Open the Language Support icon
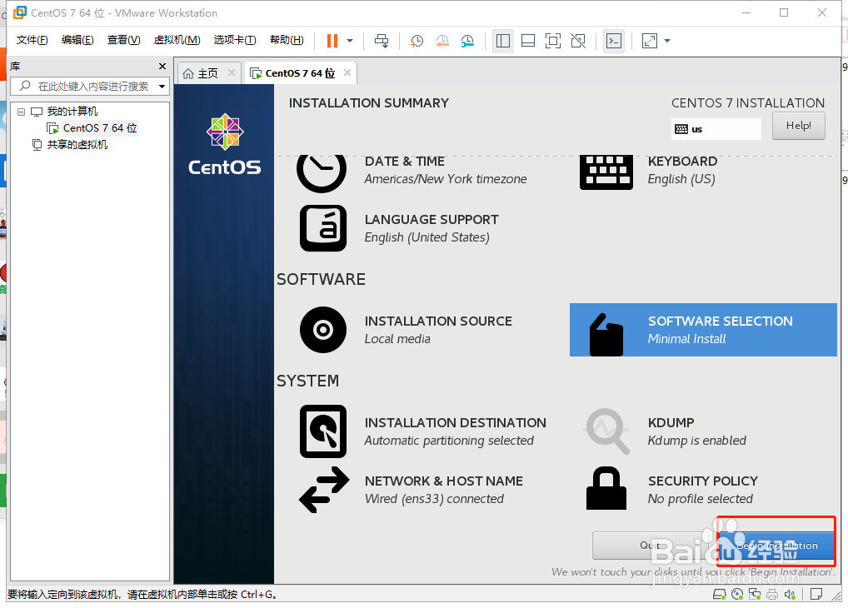 pyautogui.click(x=323, y=228)
